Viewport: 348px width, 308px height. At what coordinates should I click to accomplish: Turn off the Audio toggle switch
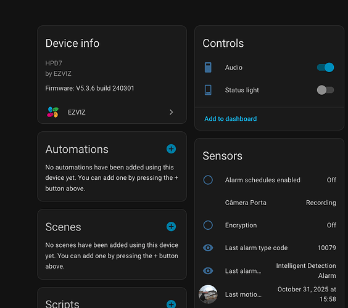click(325, 67)
